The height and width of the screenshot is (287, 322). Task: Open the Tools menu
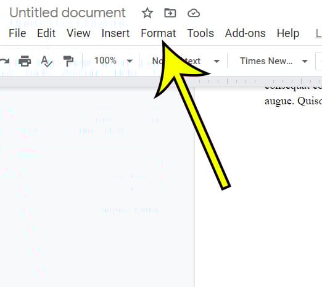(200, 33)
